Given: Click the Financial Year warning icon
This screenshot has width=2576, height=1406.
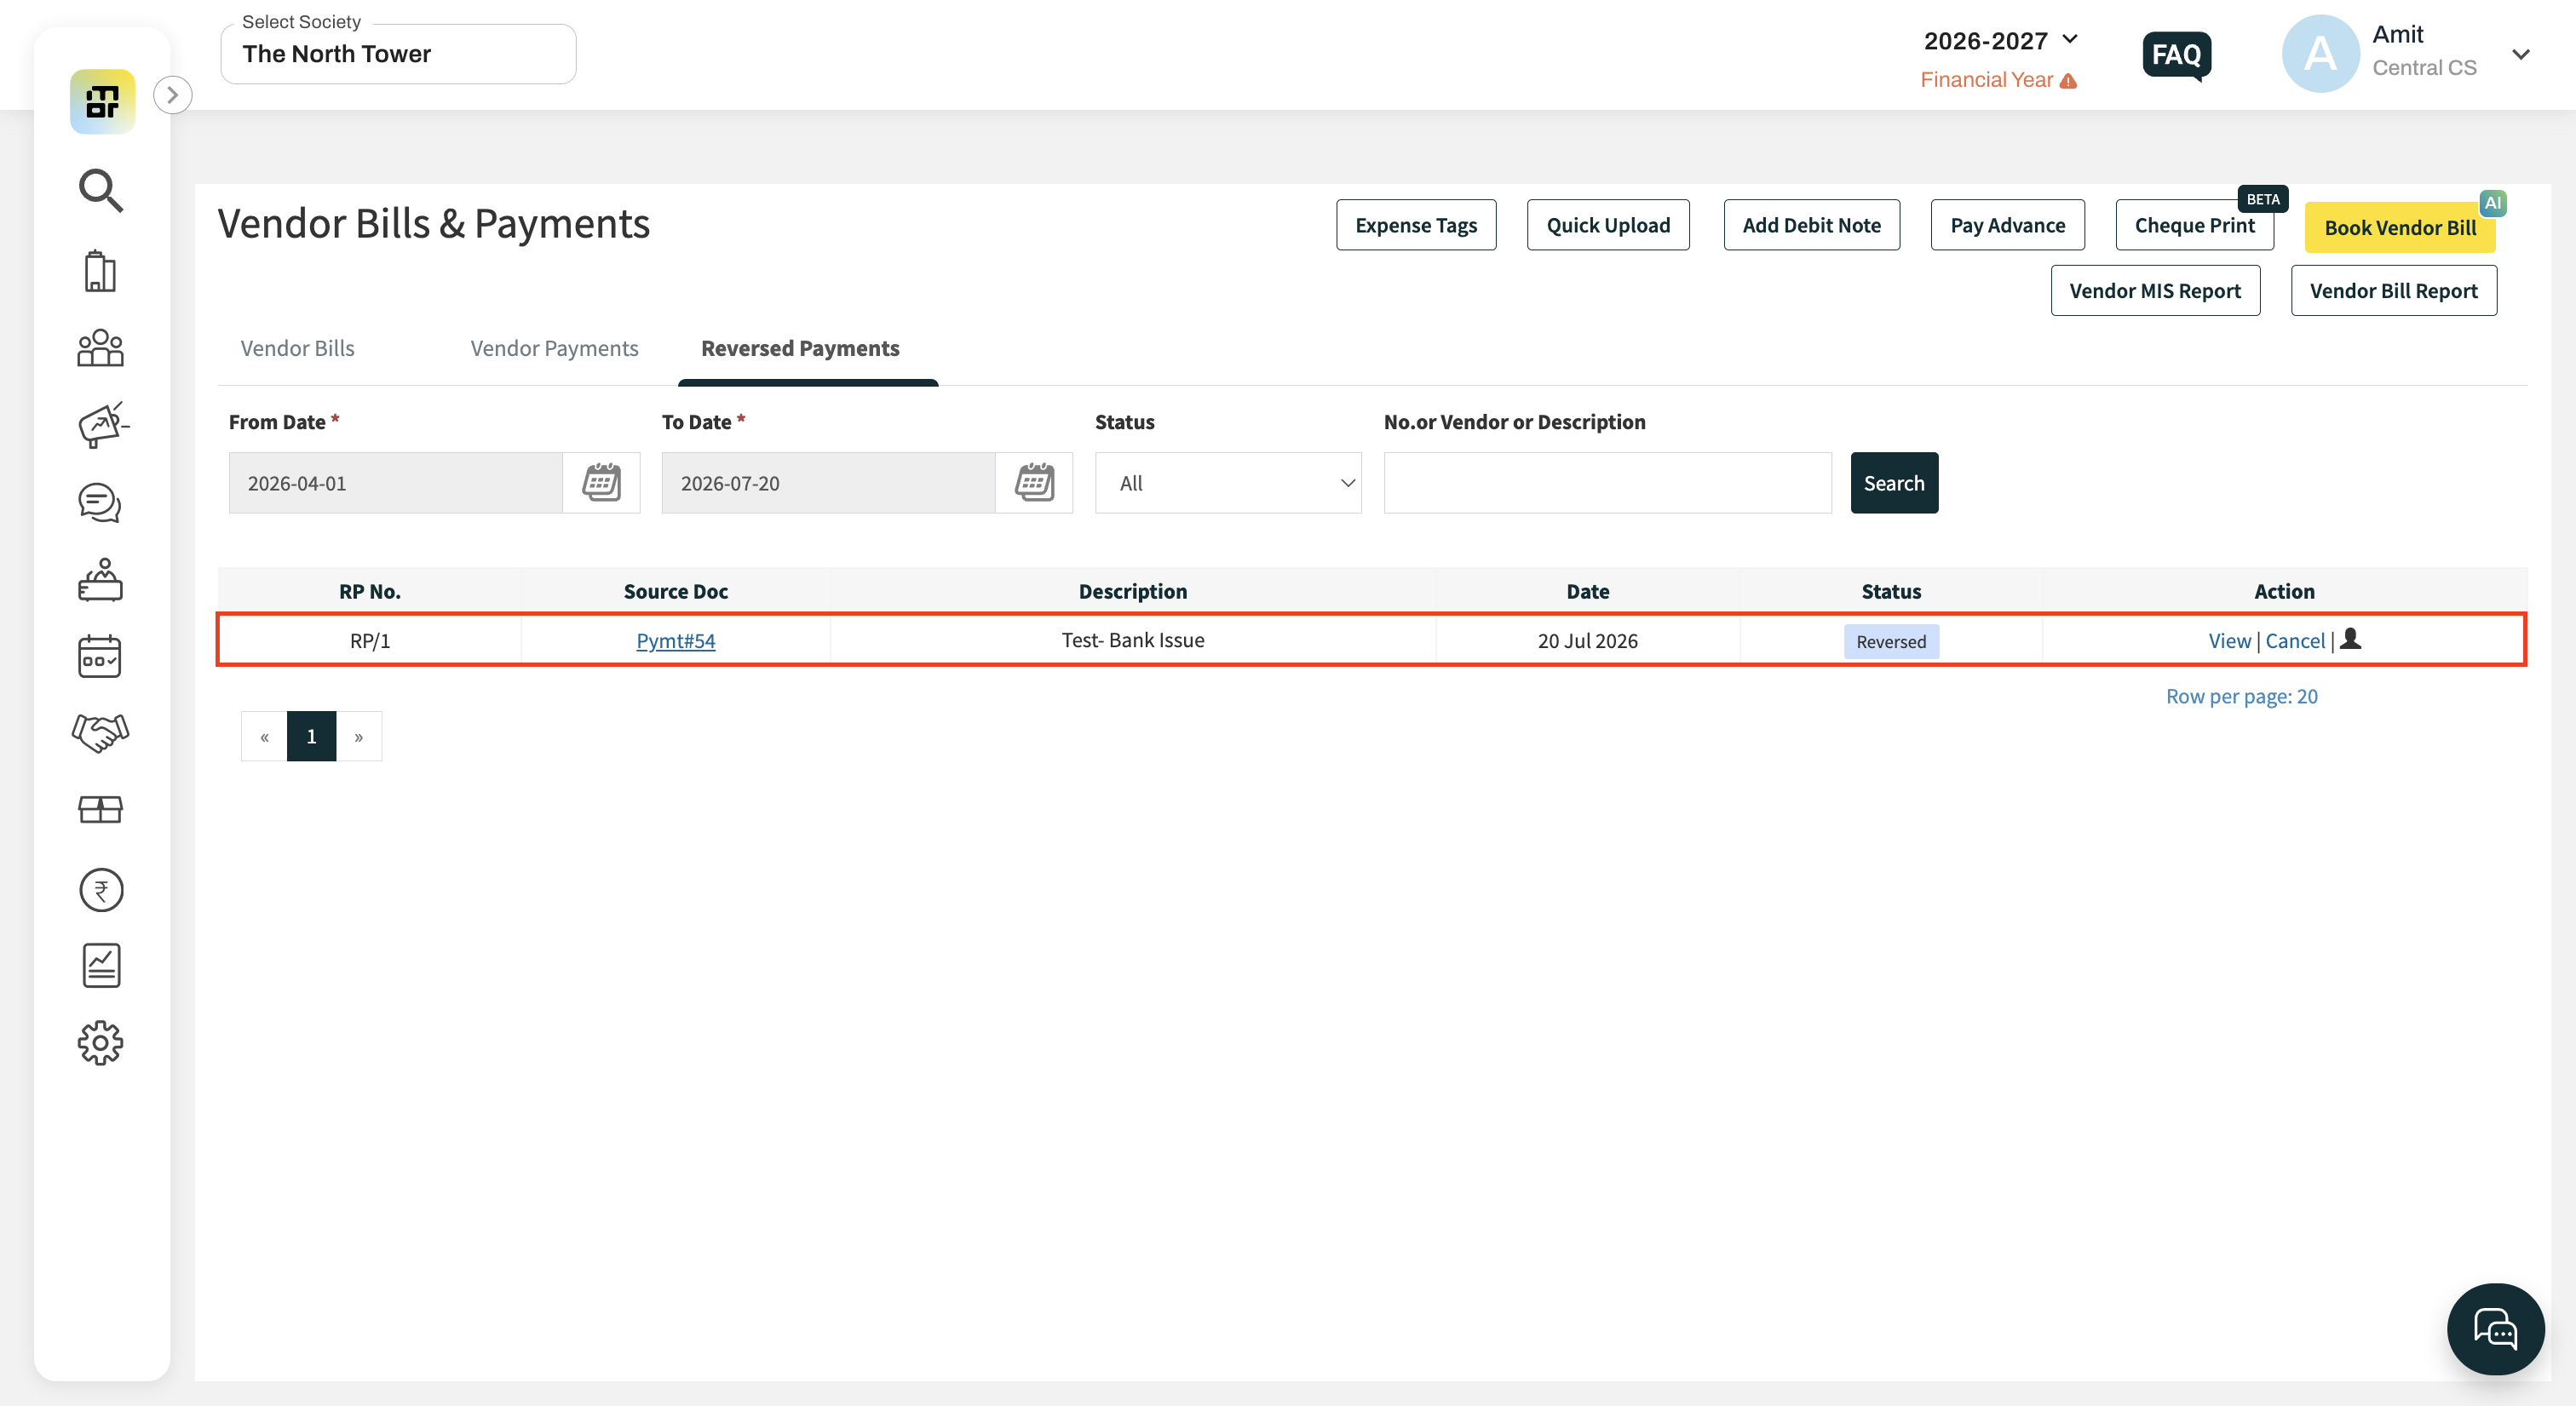Looking at the screenshot, I should click(2069, 81).
